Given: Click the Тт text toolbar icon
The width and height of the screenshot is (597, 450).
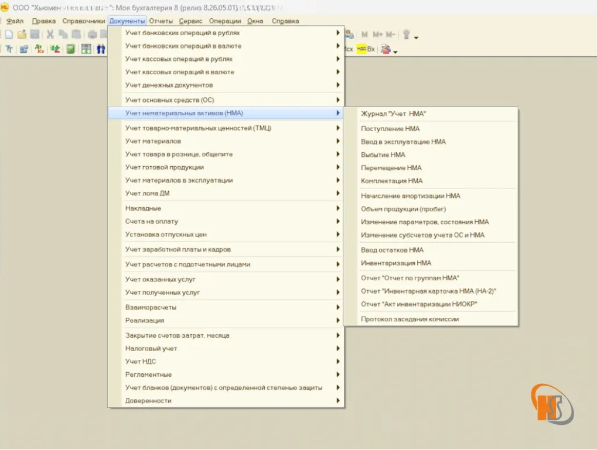Looking at the screenshot, I should 9,49.
